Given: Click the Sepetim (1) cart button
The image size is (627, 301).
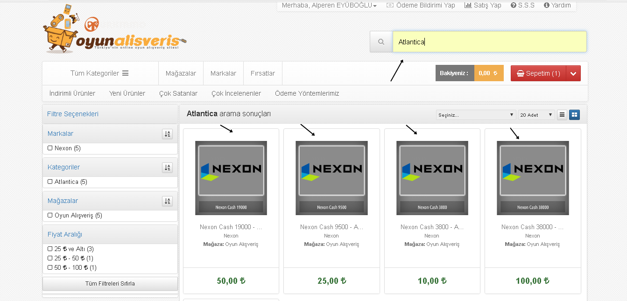Looking at the screenshot, I should [538, 73].
